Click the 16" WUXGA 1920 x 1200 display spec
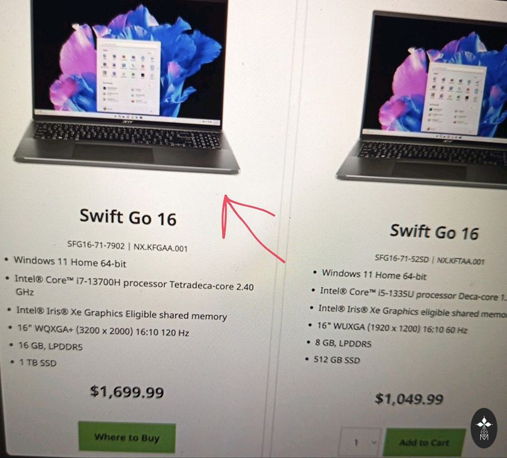Image resolution: width=507 pixels, height=458 pixels. 392,327
